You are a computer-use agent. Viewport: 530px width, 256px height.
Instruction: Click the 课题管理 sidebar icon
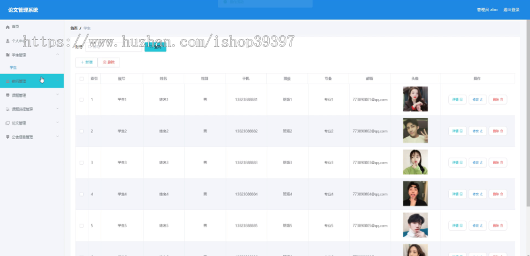pos(8,95)
